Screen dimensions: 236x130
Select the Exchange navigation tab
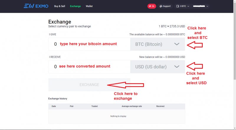click(x=75, y=6)
